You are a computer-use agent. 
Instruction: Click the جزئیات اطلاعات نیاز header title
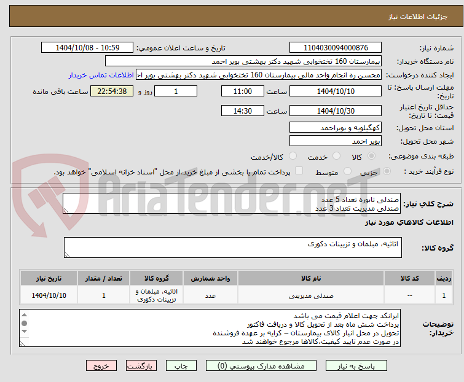pyautogui.click(x=418, y=17)
